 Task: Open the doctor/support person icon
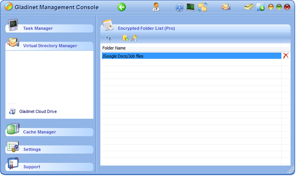coord(156,7)
